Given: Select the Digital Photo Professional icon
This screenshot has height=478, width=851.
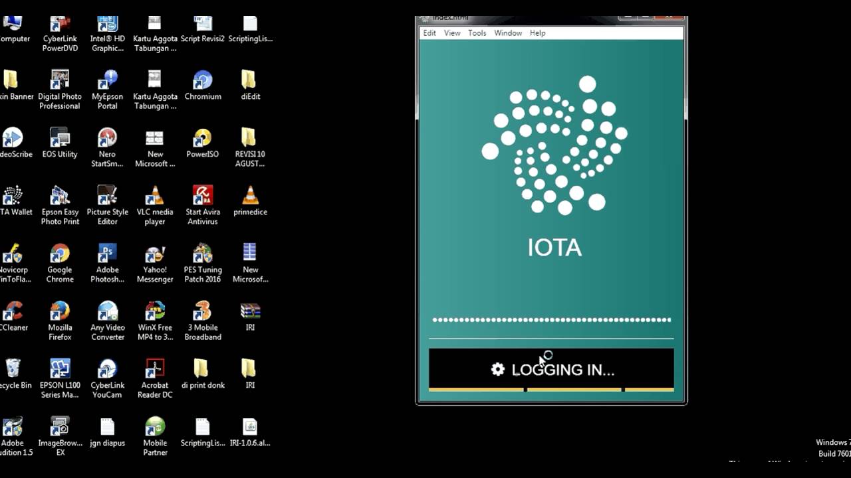Looking at the screenshot, I should click(x=60, y=90).
